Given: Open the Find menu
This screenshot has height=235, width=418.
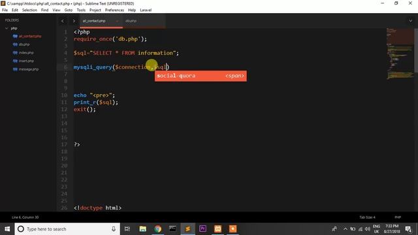Looking at the screenshot, I should [x=45, y=10].
